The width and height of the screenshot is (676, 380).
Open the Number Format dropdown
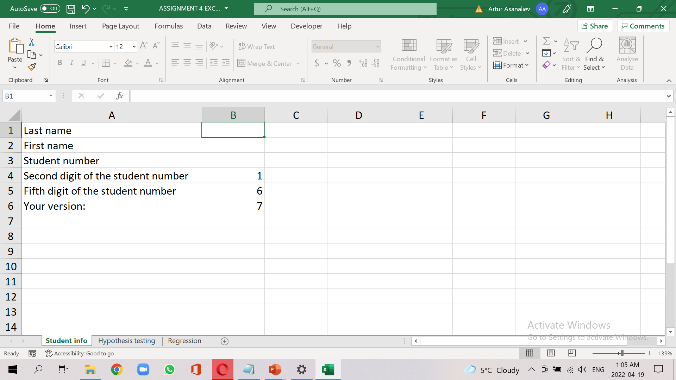[x=377, y=46]
